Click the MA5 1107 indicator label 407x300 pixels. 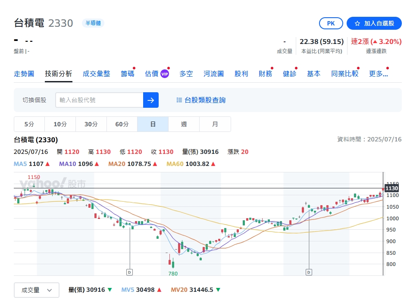point(31,164)
